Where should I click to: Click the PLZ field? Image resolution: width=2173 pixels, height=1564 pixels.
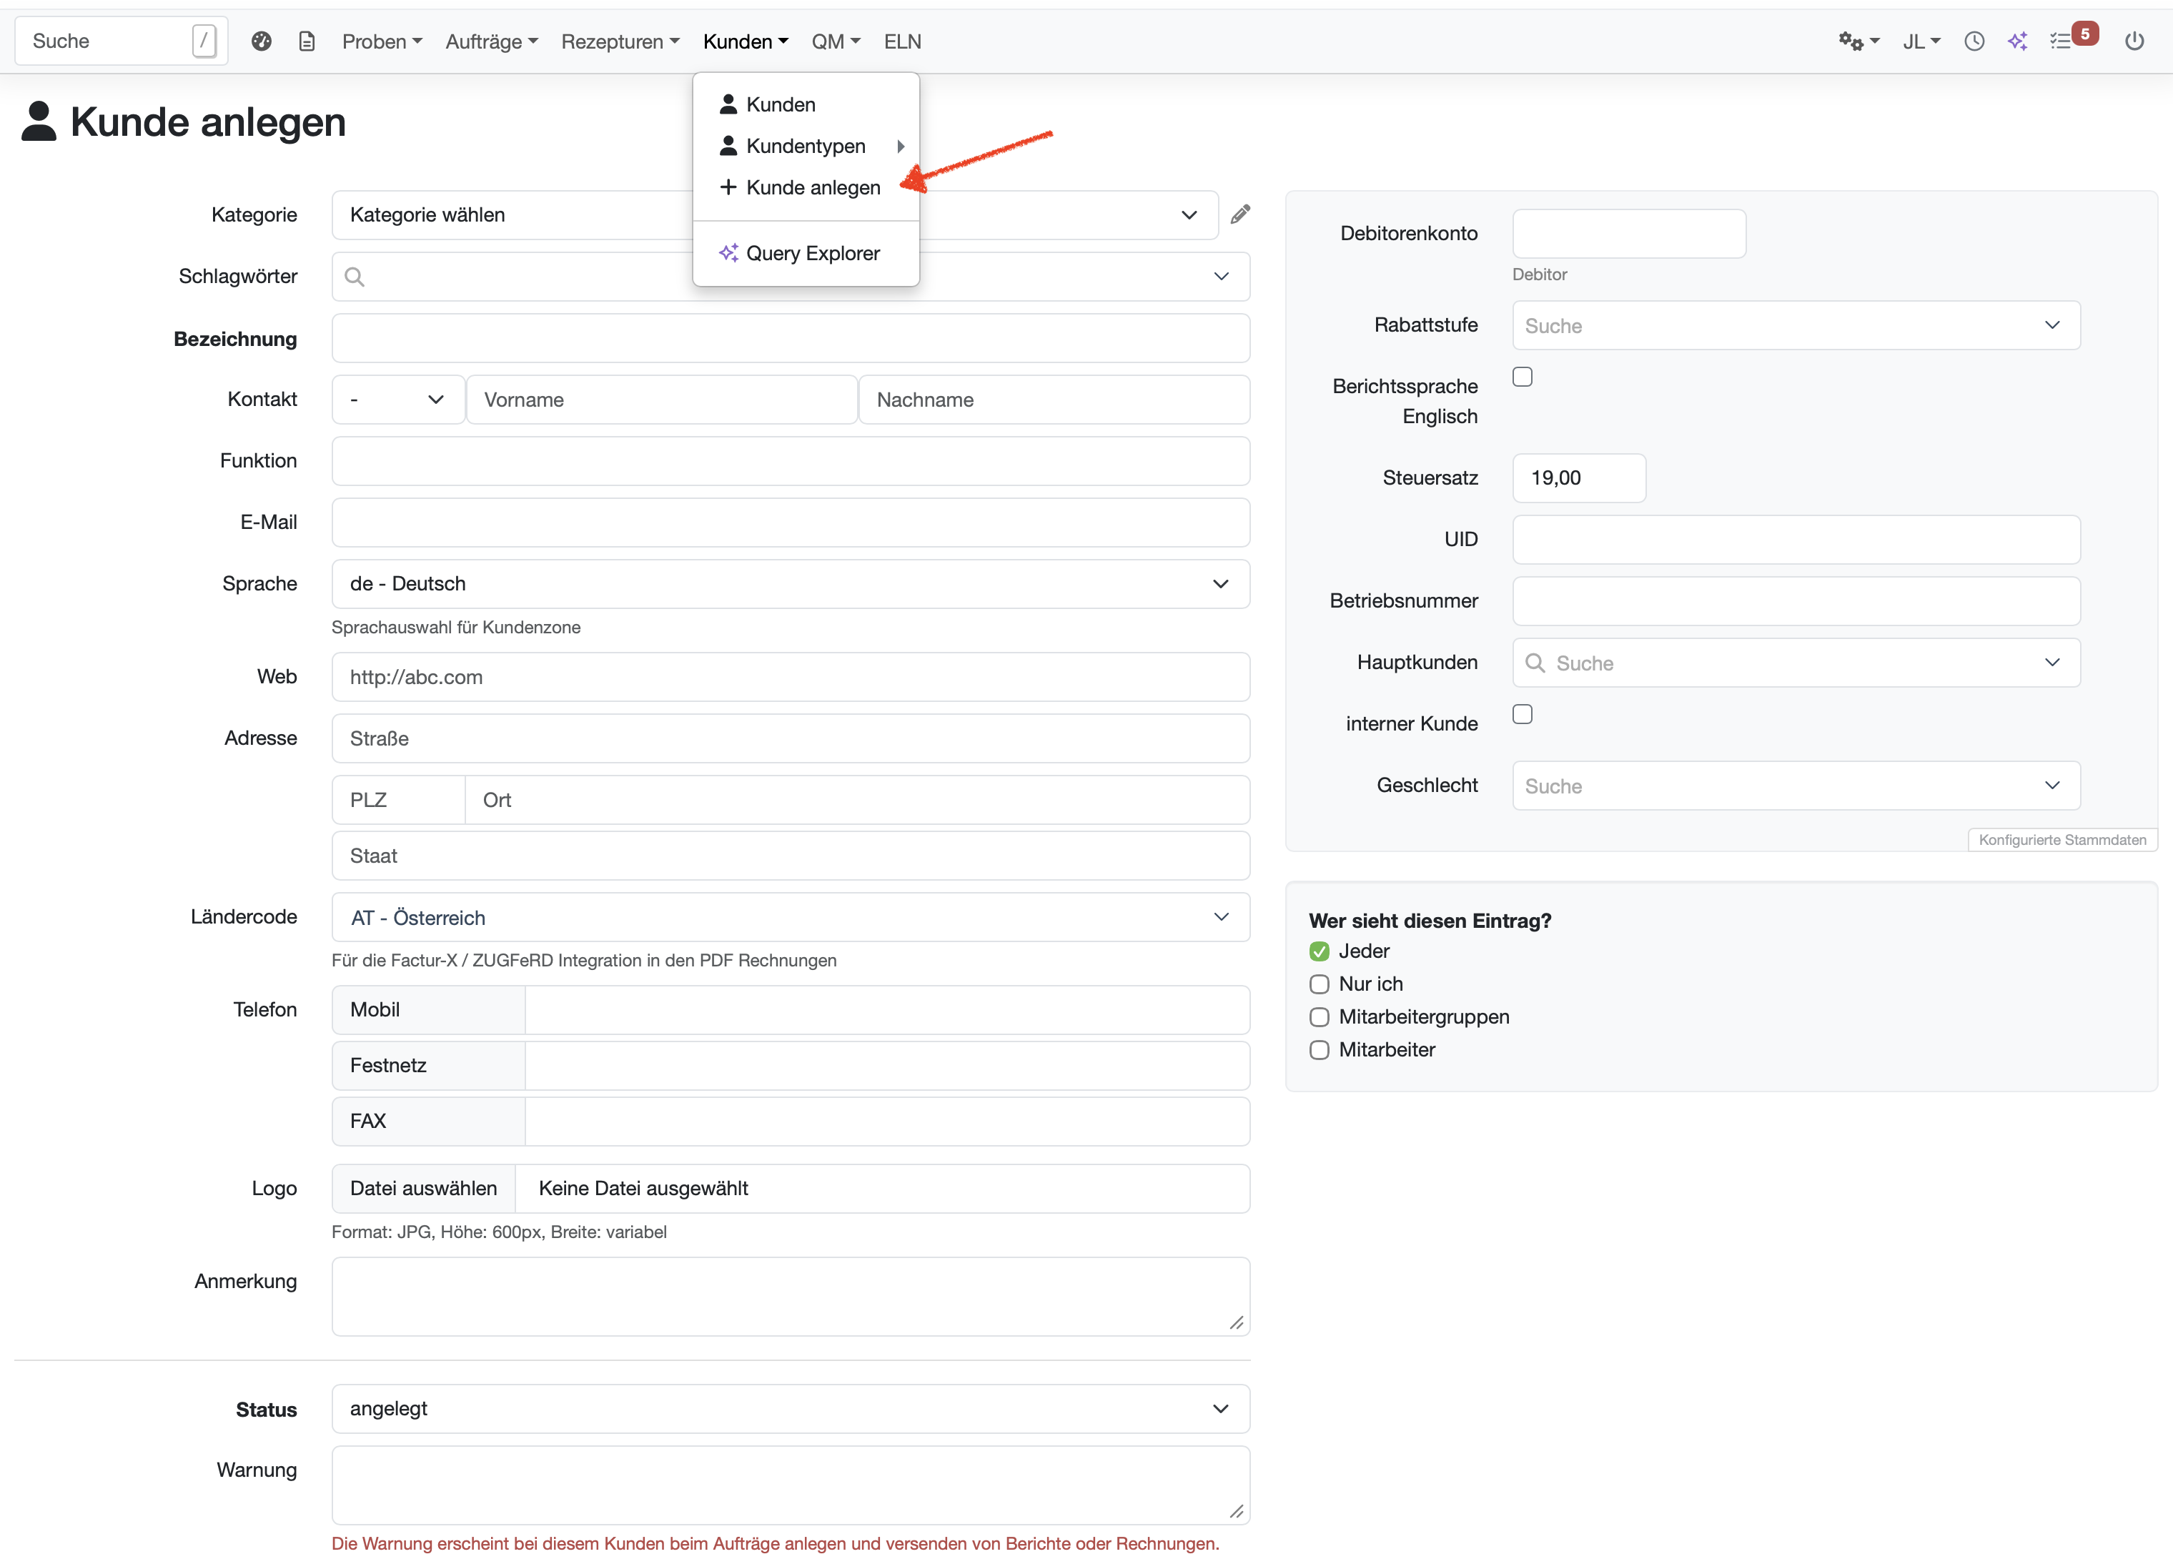pyautogui.click(x=397, y=799)
